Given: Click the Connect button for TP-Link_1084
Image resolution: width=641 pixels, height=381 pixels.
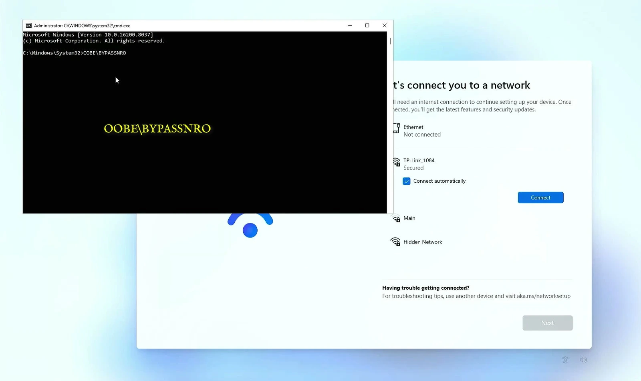Looking at the screenshot, I should 540,198.
